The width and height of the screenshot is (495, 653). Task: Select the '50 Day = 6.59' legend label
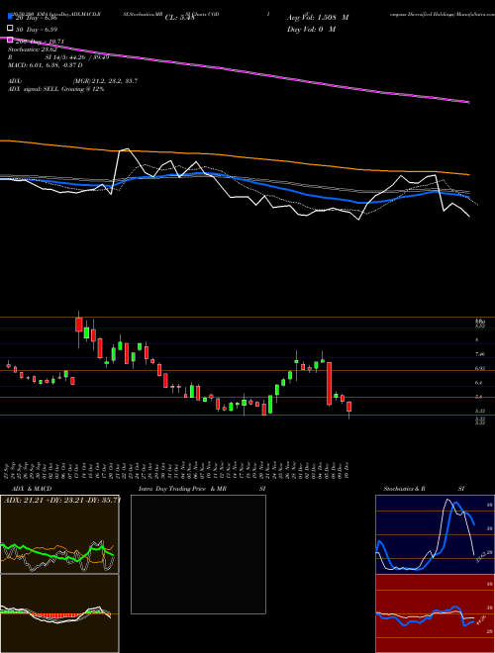pyautogui.click(x=37, y=29)
